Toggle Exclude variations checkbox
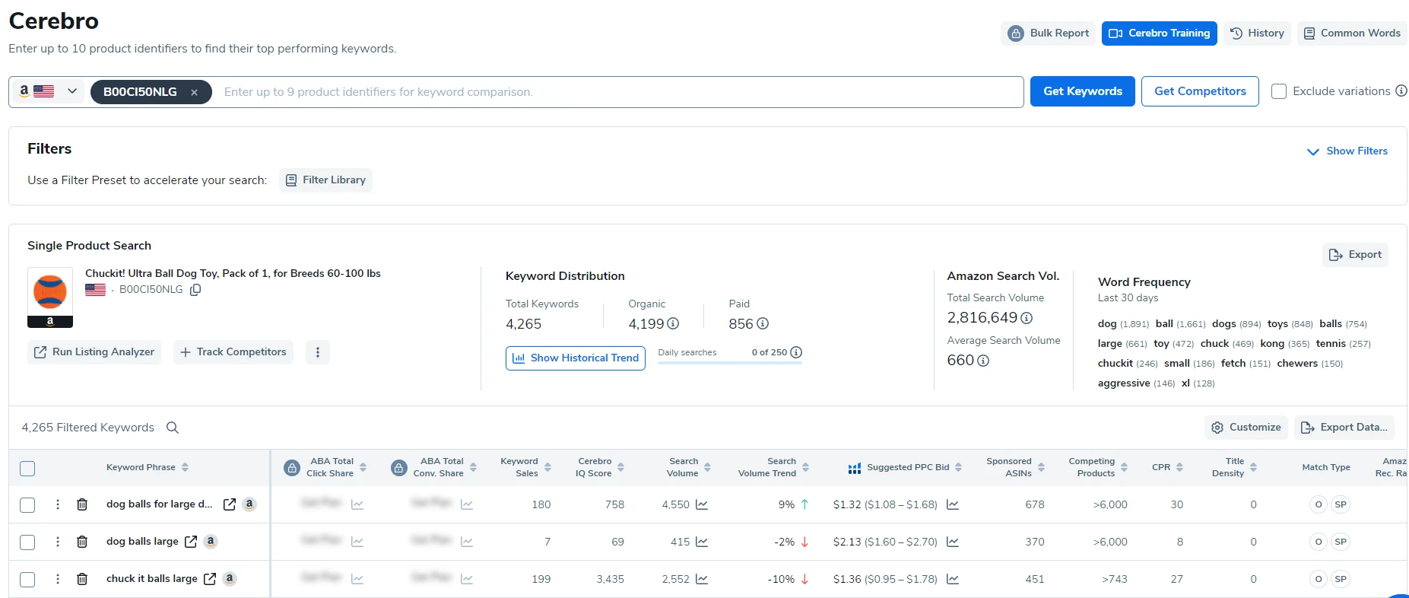 (1279, 91)
